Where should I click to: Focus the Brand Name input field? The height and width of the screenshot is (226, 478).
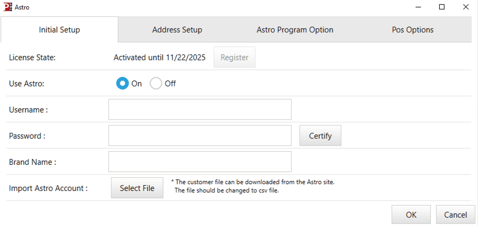point(200,162)
